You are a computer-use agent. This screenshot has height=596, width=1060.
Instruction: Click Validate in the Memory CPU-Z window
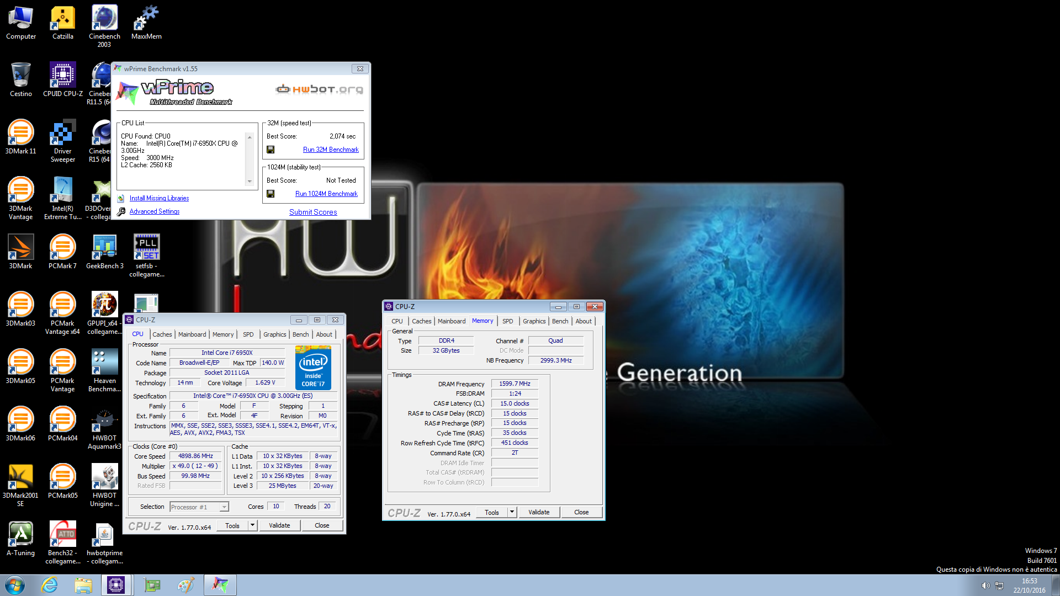pyautogui.click(x=539, y=512)
